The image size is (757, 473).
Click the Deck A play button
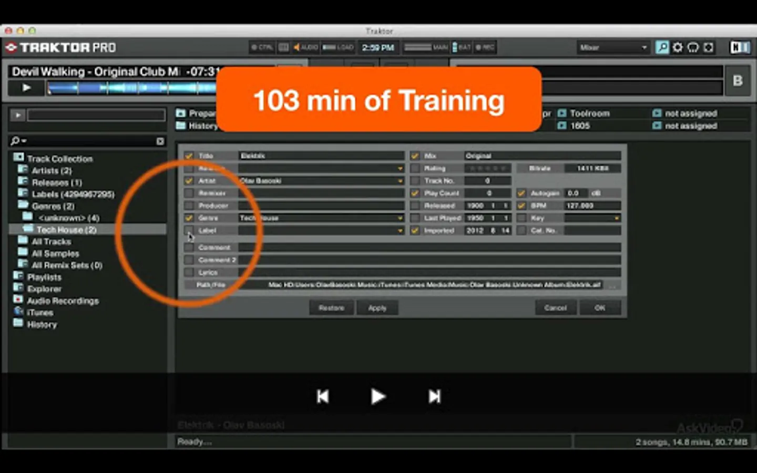pyautogui.click(x=26, y=88)
